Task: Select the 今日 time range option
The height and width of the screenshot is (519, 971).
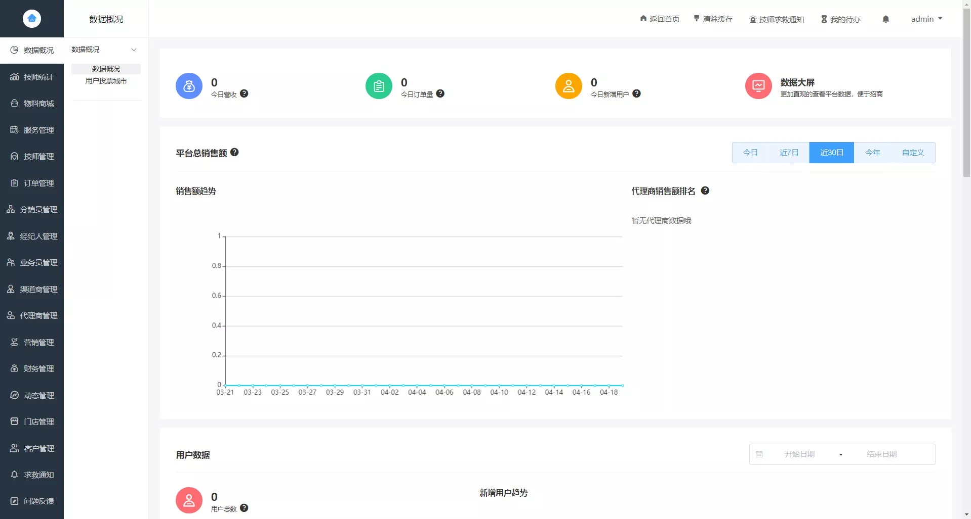Action: pyautogui.click(x=750, y=153)
